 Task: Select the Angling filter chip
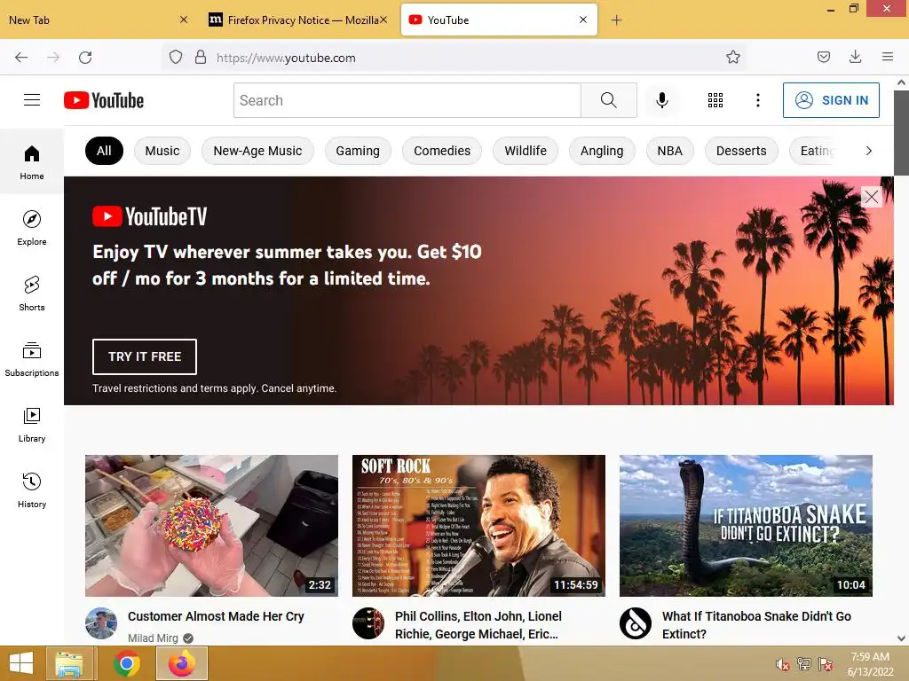point(602,151)
